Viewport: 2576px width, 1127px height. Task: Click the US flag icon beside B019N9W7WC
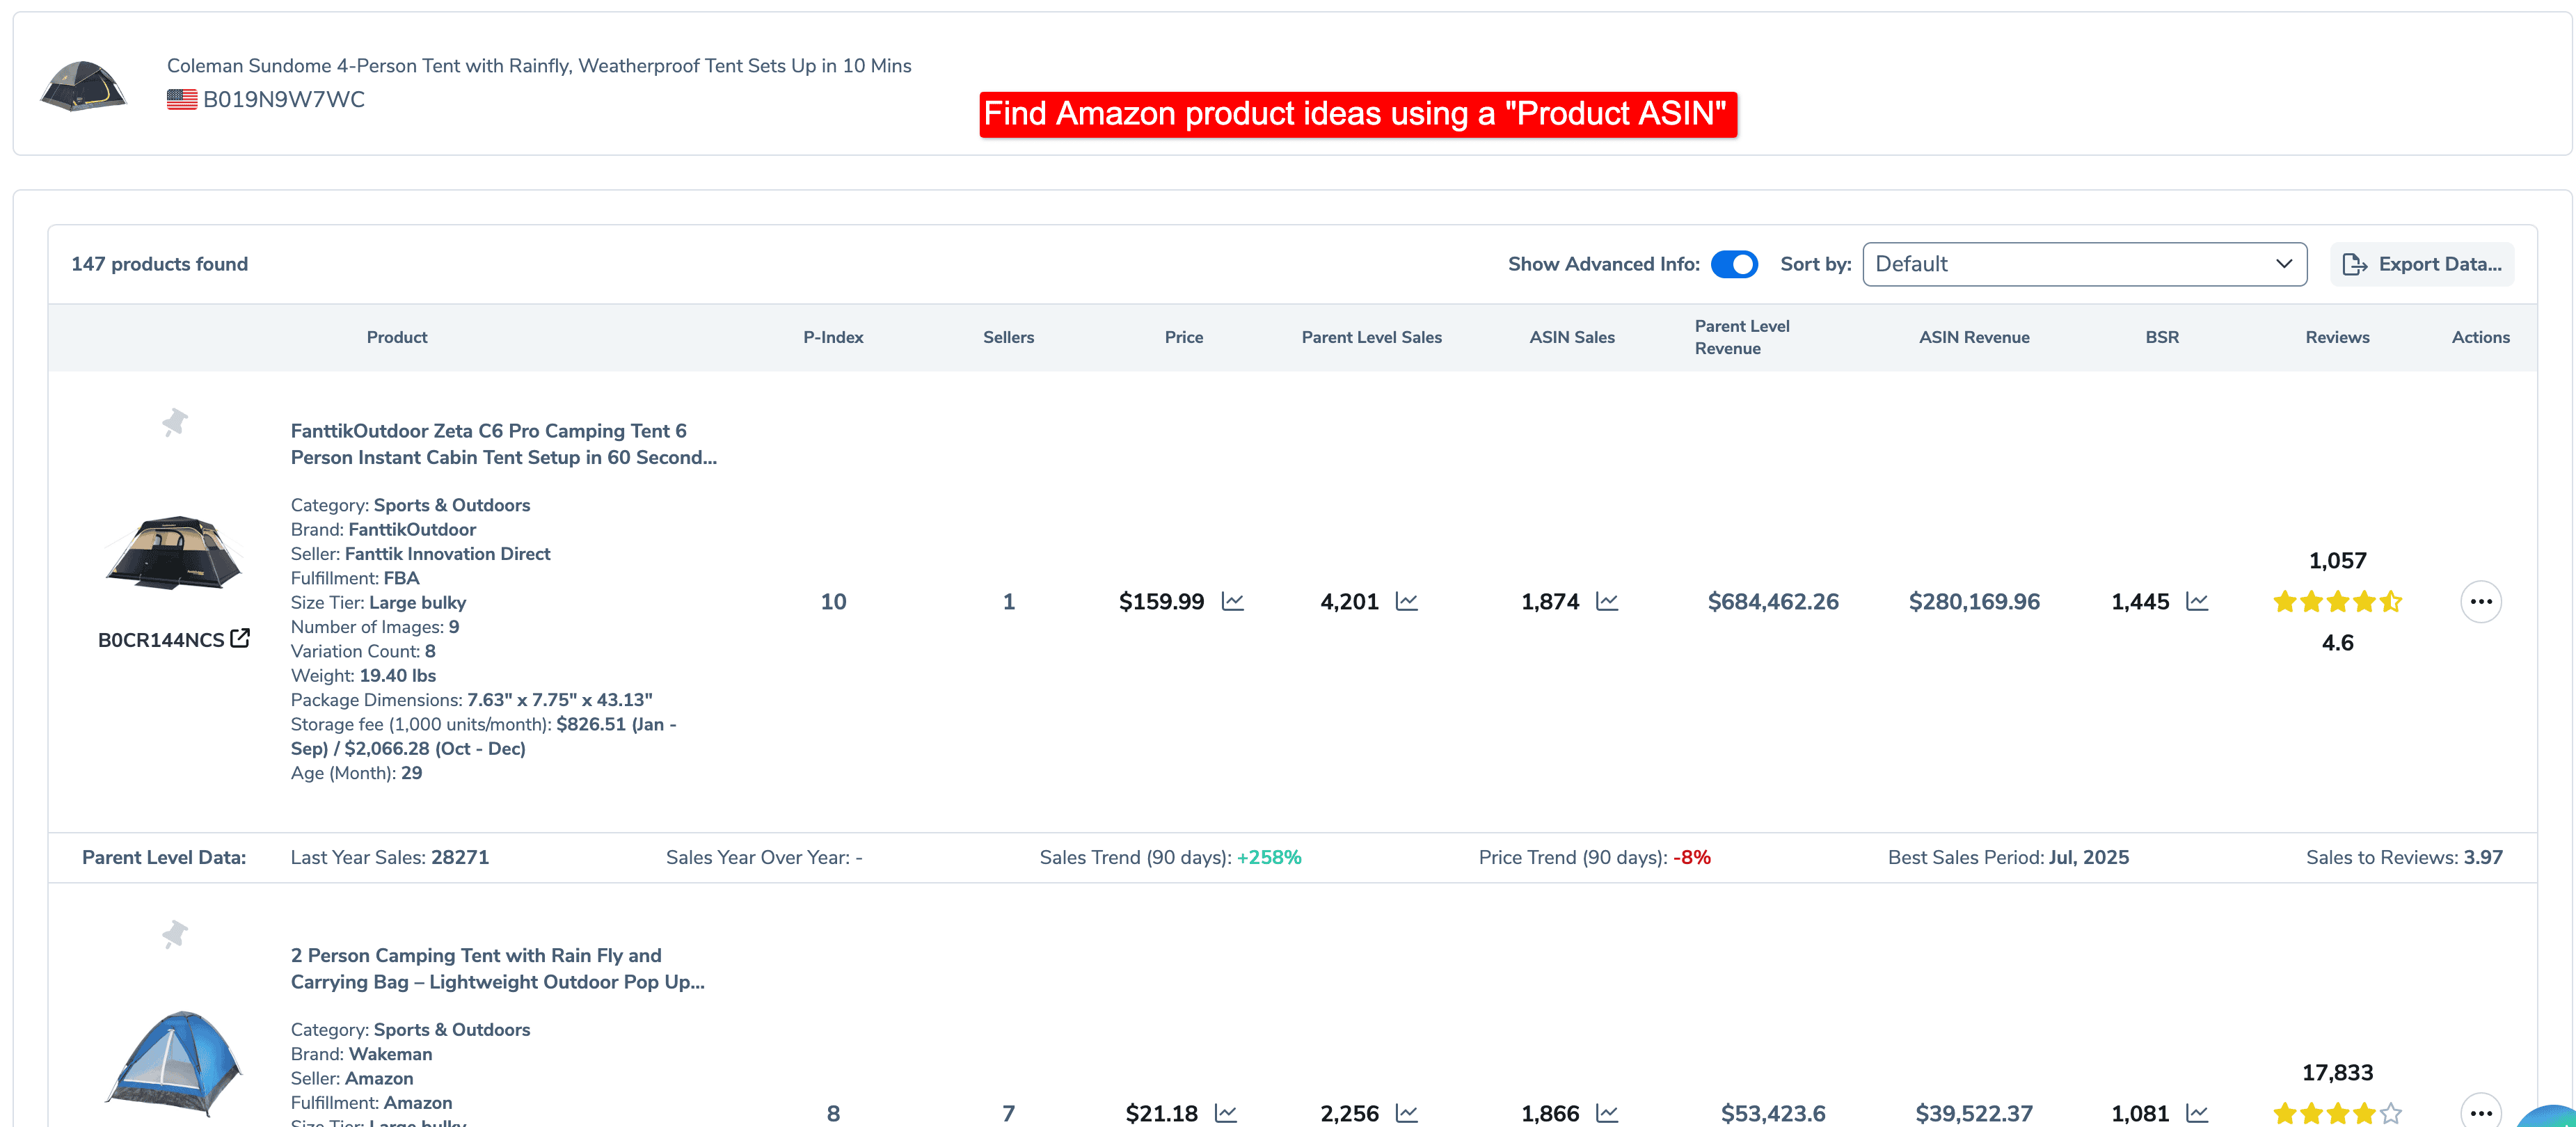point(182,99)
